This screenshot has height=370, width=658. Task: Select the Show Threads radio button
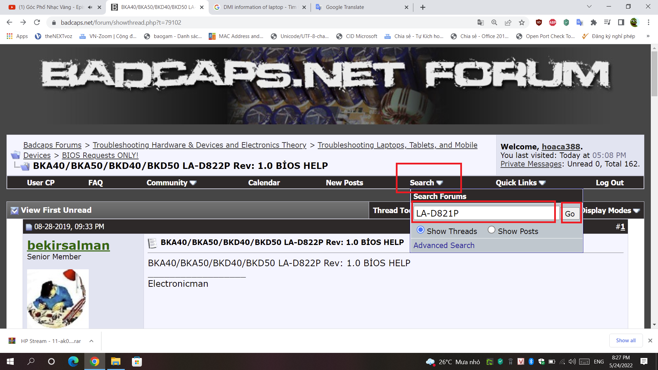pos(421,230)
